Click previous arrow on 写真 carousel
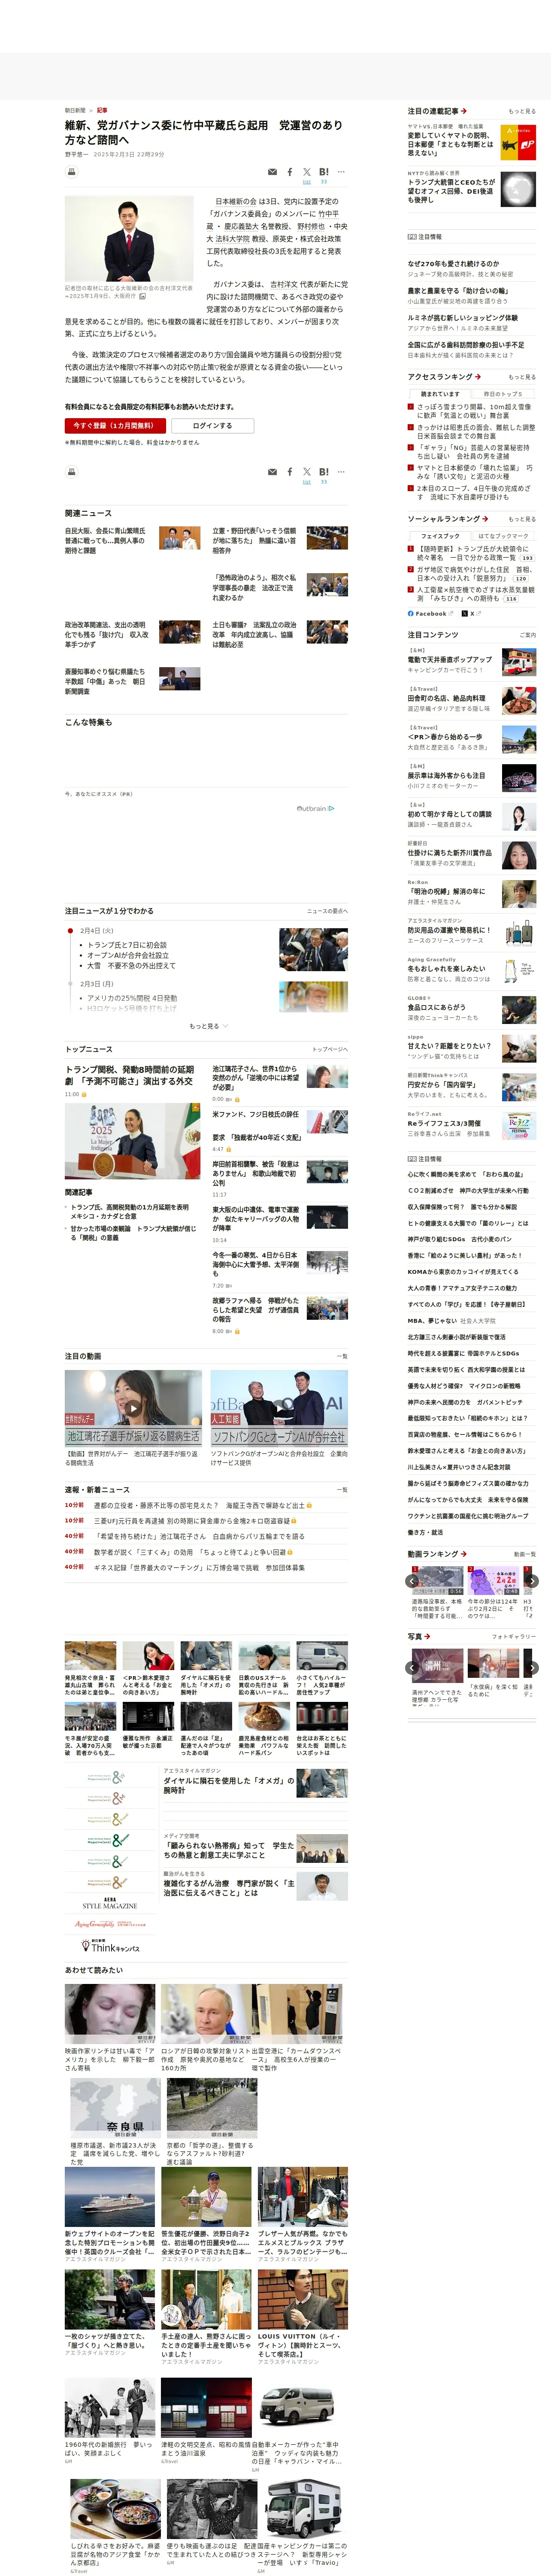 pos(412,1668)
